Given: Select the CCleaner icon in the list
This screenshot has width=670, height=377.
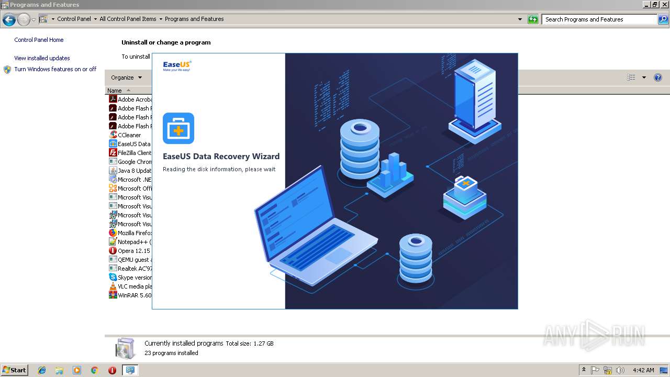Looking at the screenshot, I should pos(113,135).
